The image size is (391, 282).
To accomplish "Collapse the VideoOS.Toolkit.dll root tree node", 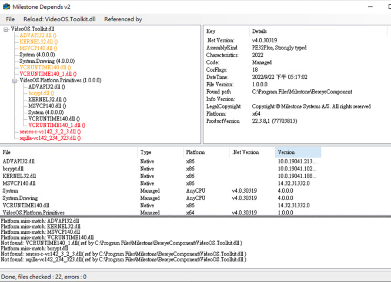I will pyautogui.click(x=6, y=29).
